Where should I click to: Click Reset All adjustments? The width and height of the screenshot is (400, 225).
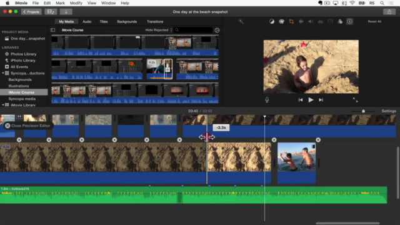374,21
